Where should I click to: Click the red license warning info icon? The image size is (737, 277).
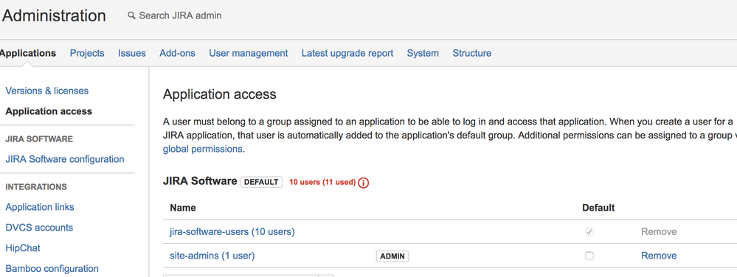coord(363,183)
